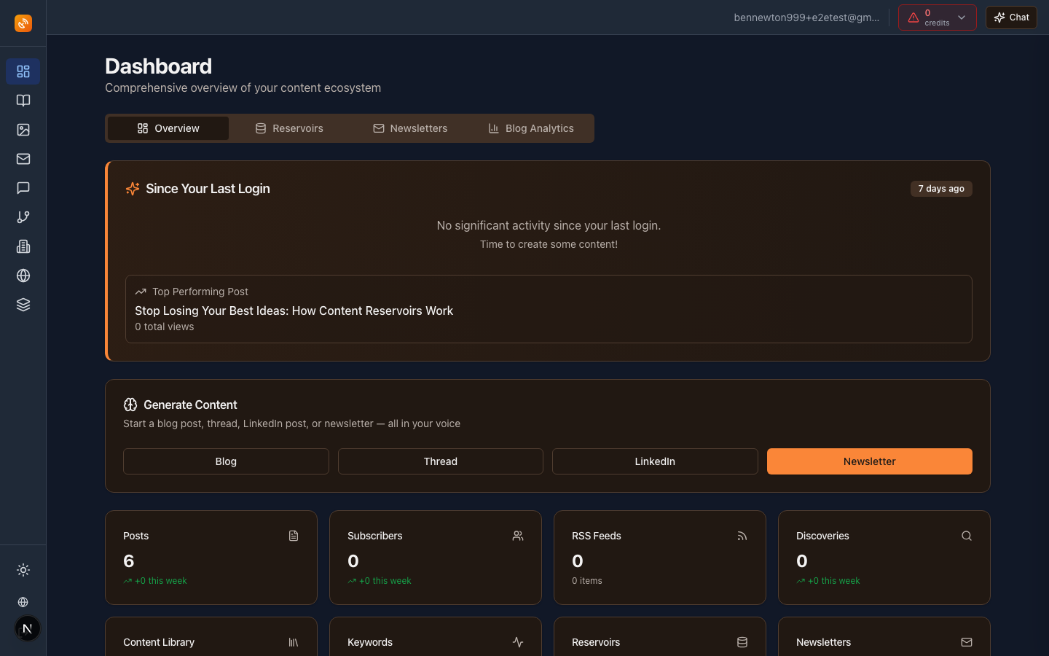This screenshot has height=656, width=1049.
Task: Click the magnifier icon on the Discoveries card
Action: 967,536
